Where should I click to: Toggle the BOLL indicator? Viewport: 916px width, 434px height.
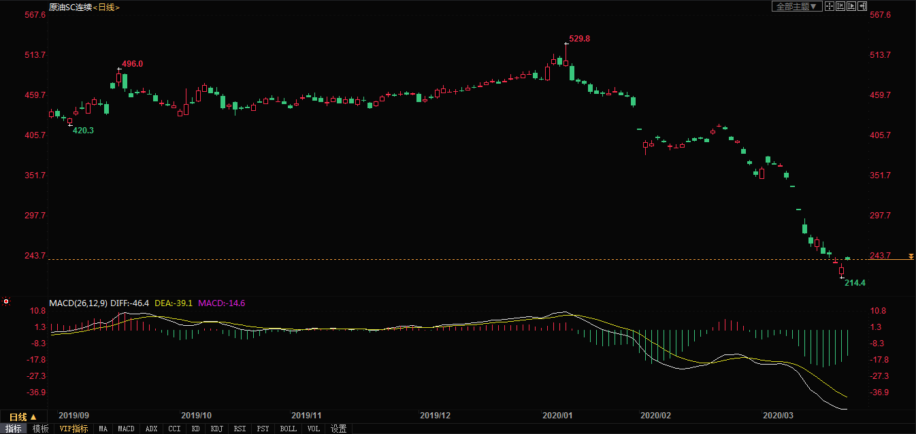288,429
